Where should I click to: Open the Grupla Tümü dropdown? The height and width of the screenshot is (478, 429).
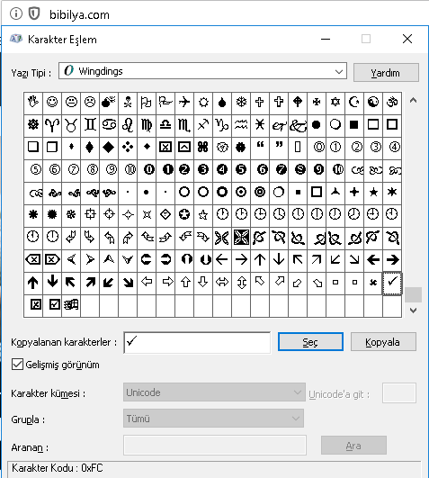pos(213,419)
